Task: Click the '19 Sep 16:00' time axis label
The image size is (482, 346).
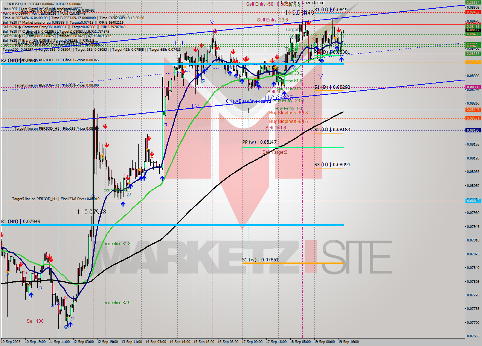Action: point(348,342)
